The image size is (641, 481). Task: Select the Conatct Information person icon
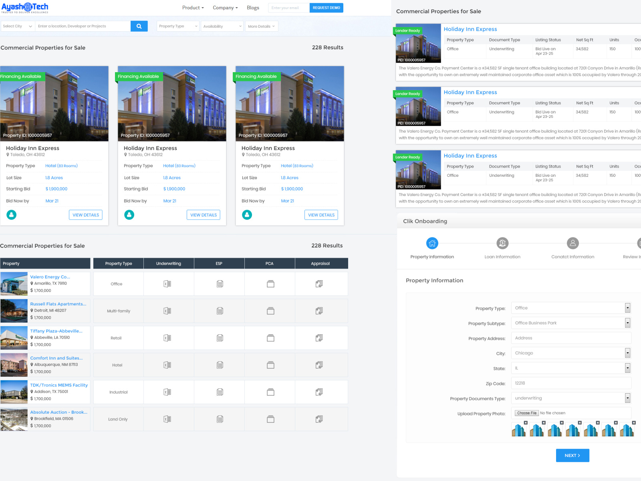tap(572, 243)
